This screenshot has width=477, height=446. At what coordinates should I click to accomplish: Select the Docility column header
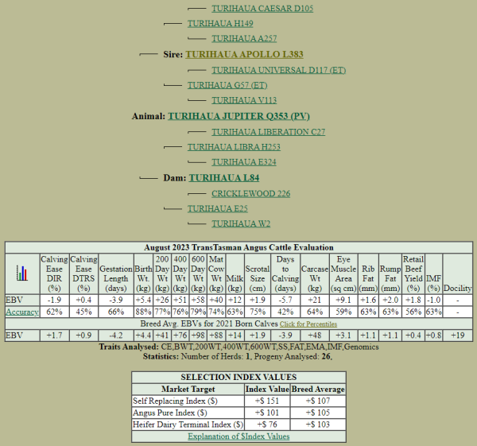[x=458, y=273]
